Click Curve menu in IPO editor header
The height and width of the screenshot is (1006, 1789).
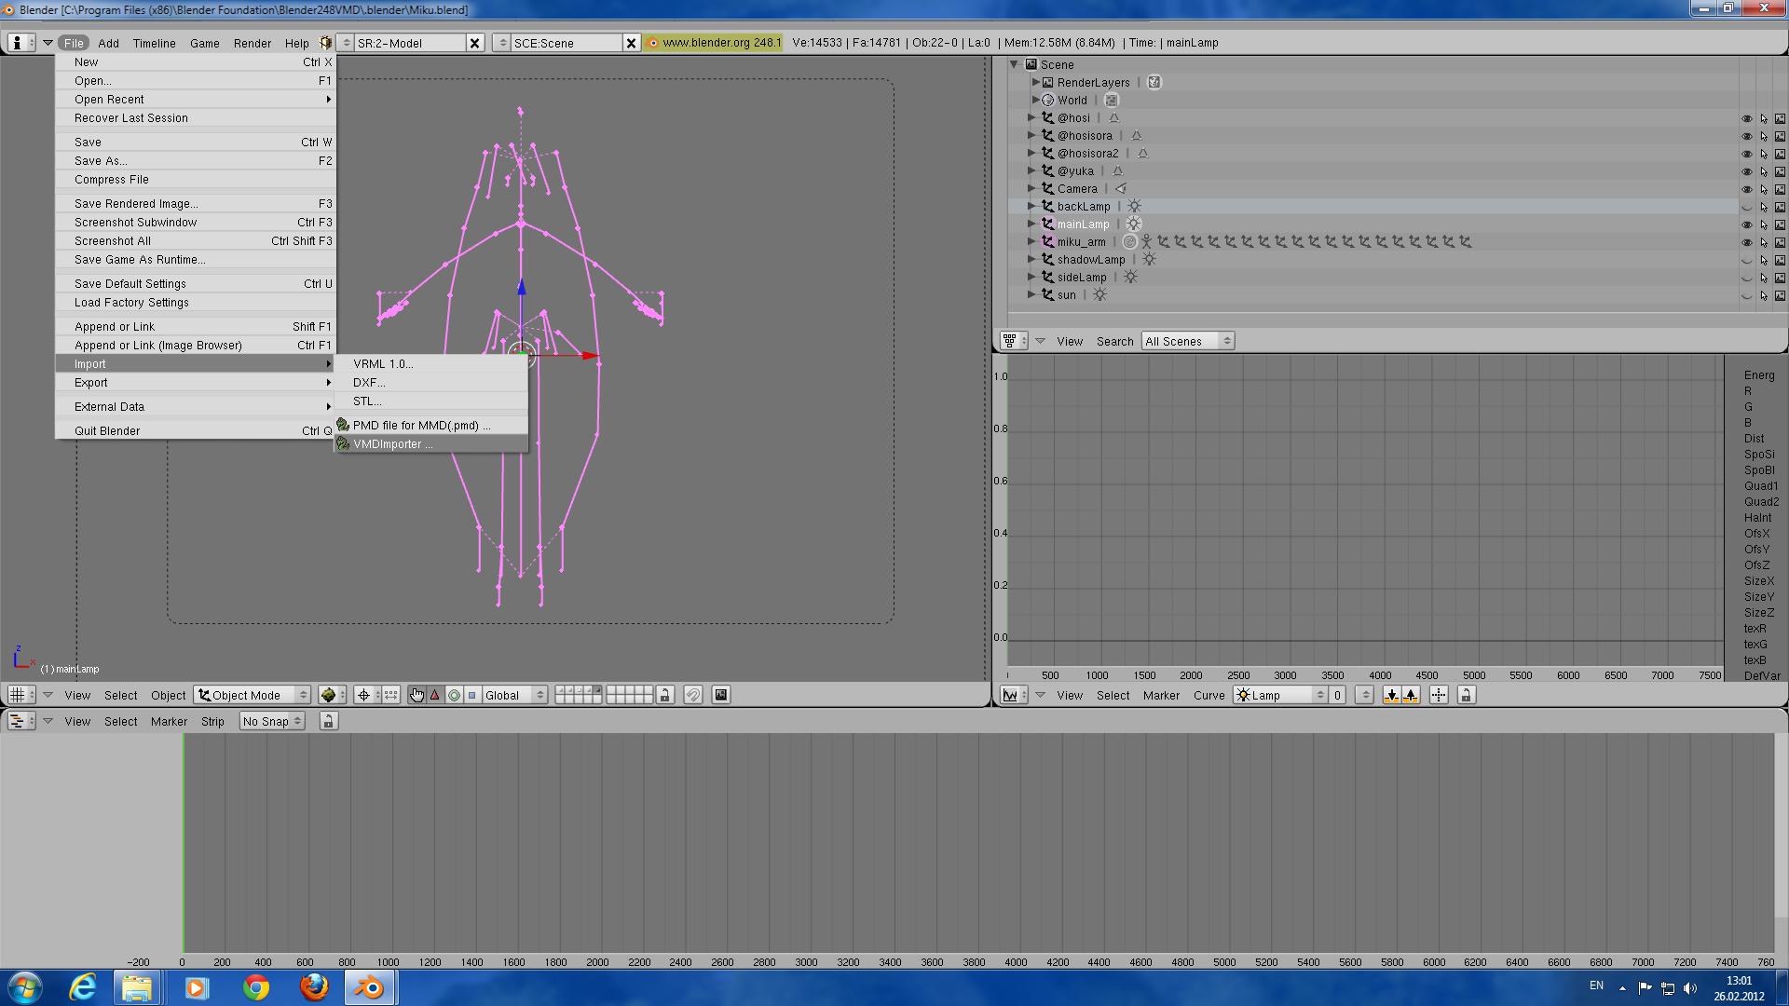(1209, 696)
